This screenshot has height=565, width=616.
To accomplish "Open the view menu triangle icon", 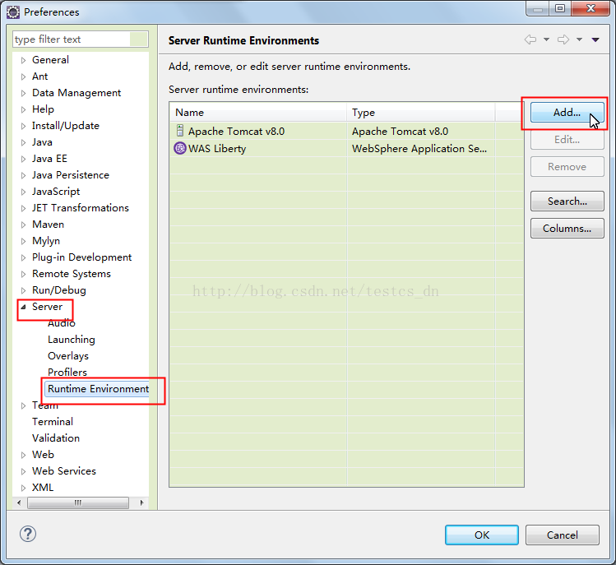I will pos(595,39).
